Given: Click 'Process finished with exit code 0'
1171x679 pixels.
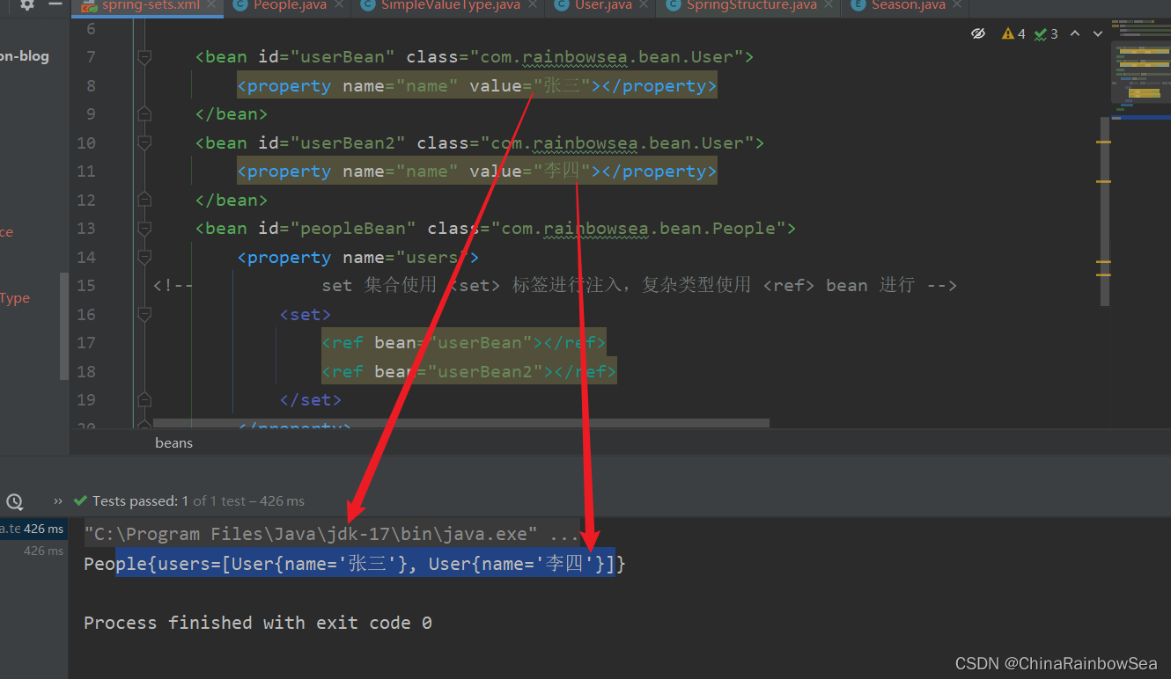Looking at the screenshot, I should 258,623.
